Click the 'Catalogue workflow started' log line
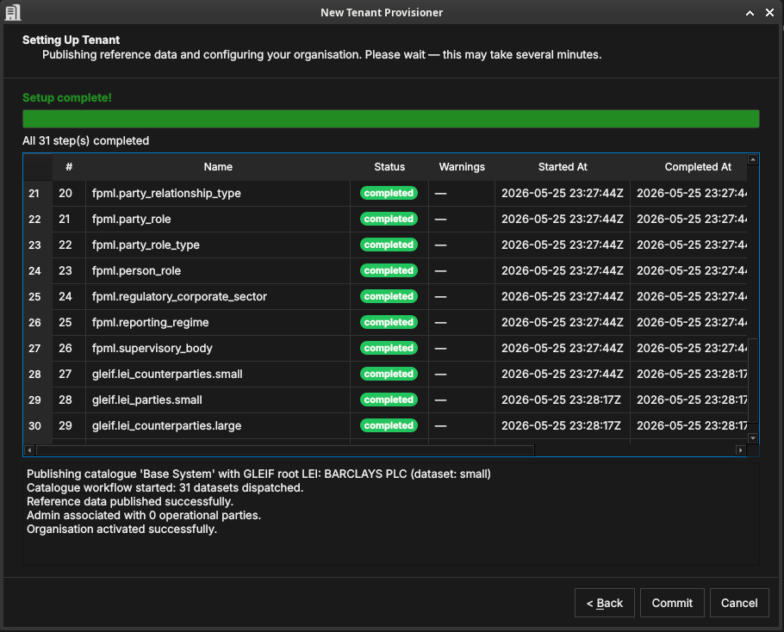This screenshot has height=632, width=784. coord(165,487)
